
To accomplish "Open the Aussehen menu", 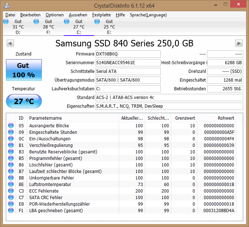I will [x=78, y=15].
